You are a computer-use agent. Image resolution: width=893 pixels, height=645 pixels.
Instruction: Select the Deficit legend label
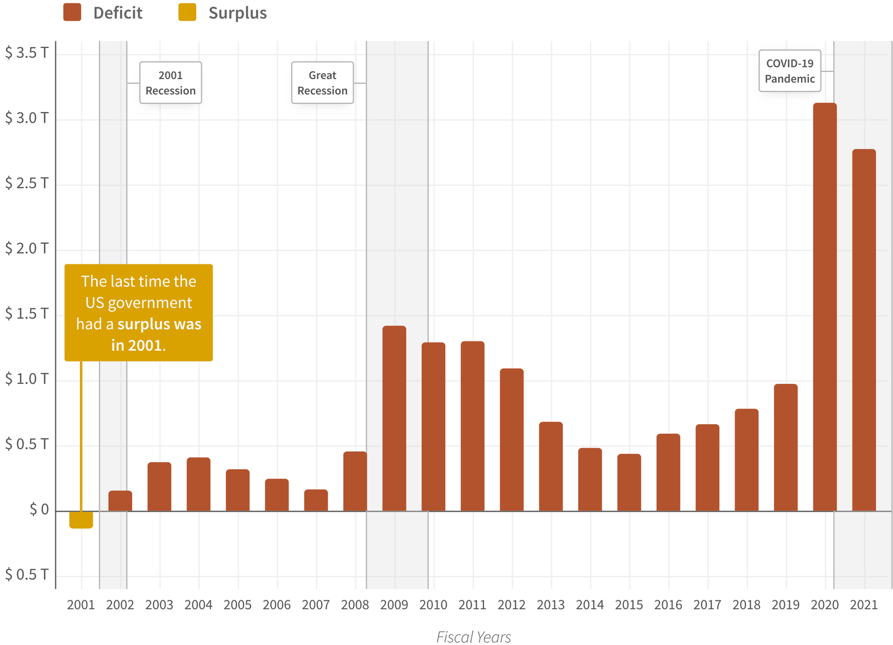(x=118, y=13)
